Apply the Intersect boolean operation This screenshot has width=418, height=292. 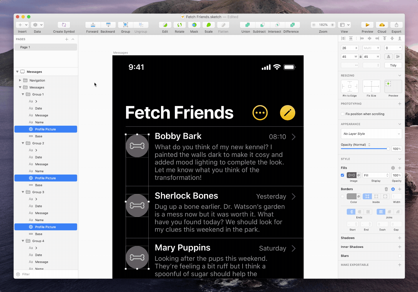coord(277,25)
